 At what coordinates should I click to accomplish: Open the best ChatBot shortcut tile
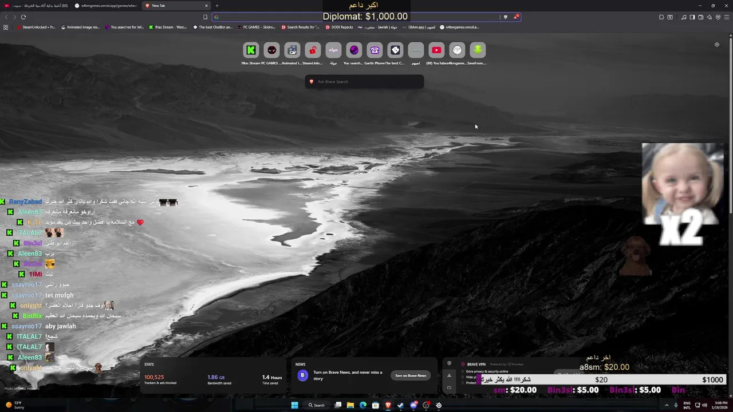click(x=395, y=50)
